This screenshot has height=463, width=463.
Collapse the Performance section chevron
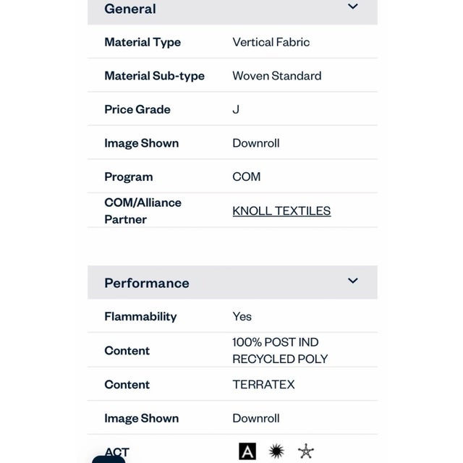click(353, 281)
